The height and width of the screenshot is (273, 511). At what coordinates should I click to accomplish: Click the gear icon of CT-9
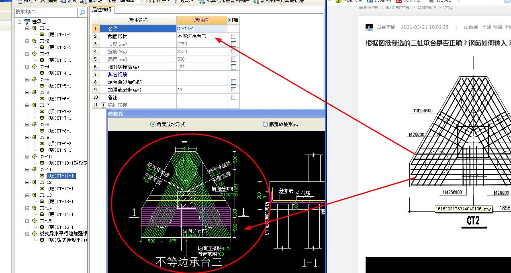pyautogui.click(x=34, y=137)
